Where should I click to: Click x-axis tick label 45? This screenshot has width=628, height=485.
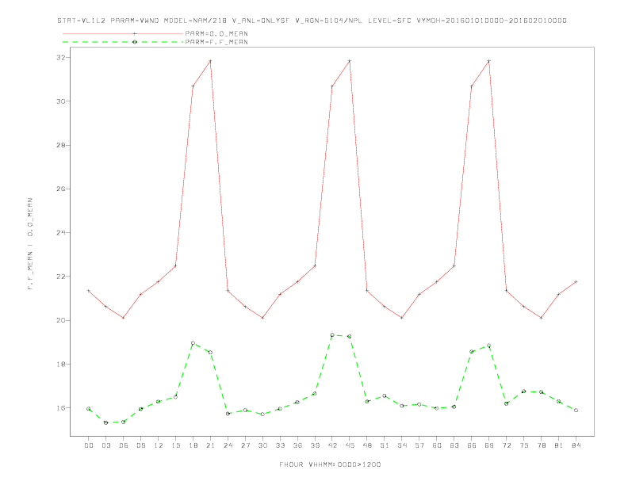click(350, 445)
